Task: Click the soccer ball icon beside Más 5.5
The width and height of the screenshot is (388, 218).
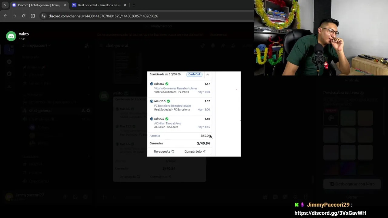Action: (152, 119)
